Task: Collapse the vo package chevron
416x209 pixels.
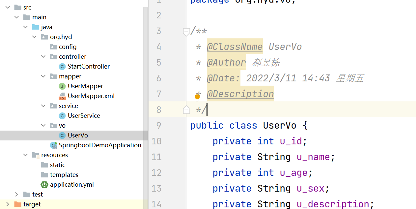Action: 43,125
